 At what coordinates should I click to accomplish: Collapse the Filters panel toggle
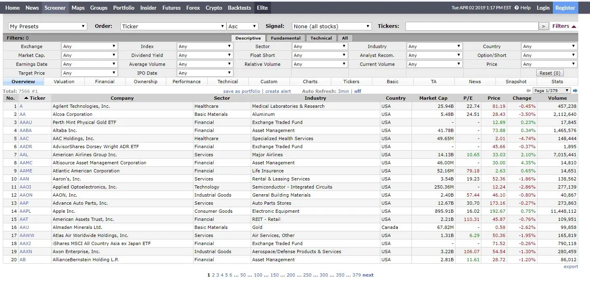tap(564, 26)
